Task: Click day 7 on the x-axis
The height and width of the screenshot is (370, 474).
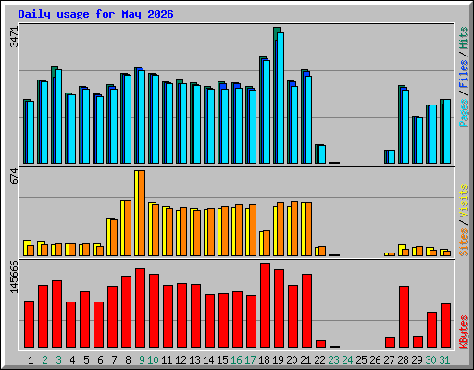Action: pos(114,360)
